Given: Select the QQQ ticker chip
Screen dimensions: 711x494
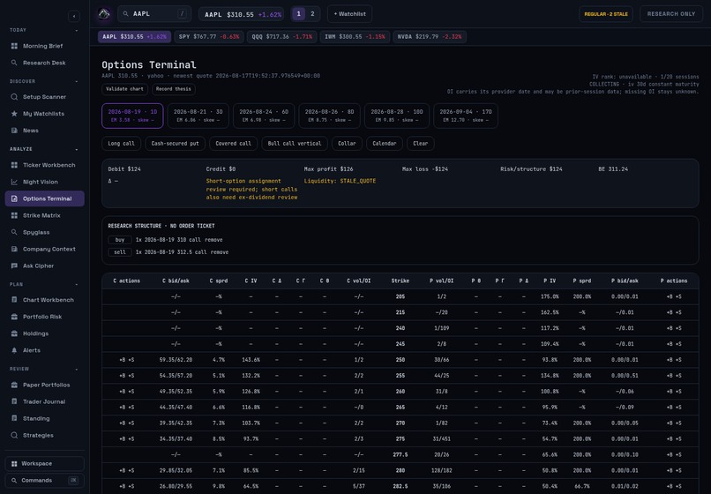Looking at the screenshot, I should (282, 37).
